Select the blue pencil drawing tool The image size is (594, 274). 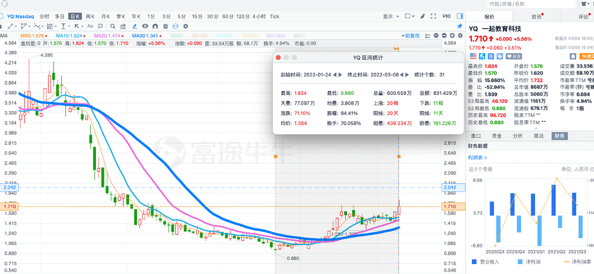pos(135,26)
